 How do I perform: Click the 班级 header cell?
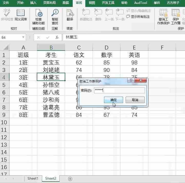point(23,55)
